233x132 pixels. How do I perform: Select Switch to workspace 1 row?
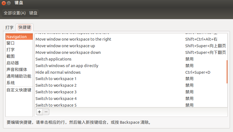131,79
